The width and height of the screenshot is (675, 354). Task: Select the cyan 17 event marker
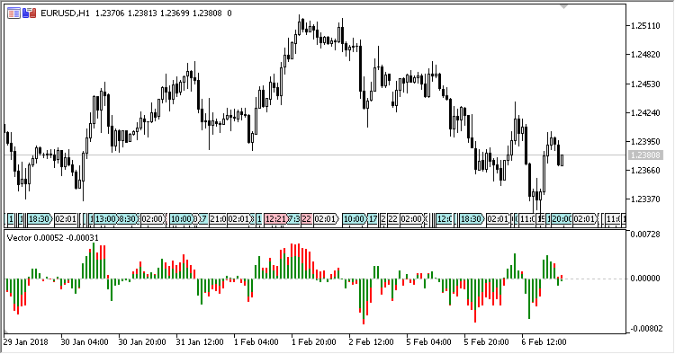pos(373,219)
